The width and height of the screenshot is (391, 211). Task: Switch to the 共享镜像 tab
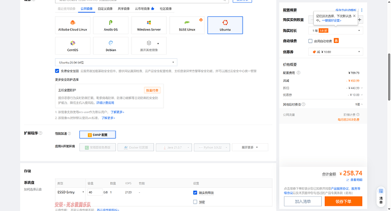[x=124, y=8]
